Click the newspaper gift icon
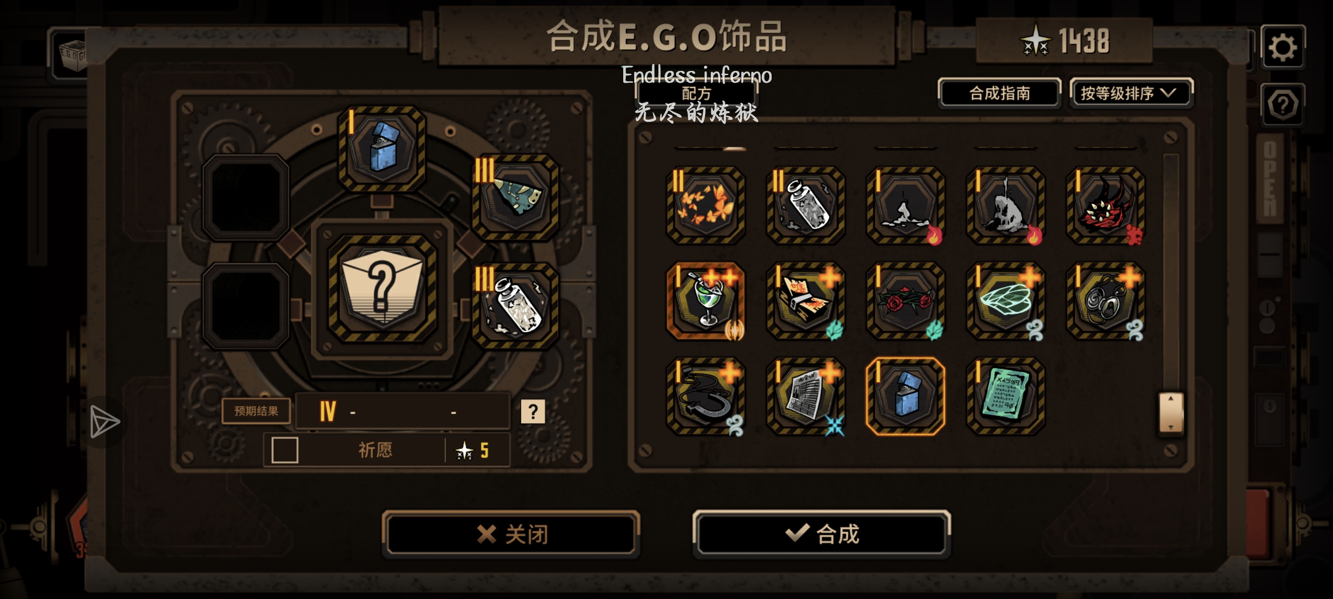 (x=806, y=396)
